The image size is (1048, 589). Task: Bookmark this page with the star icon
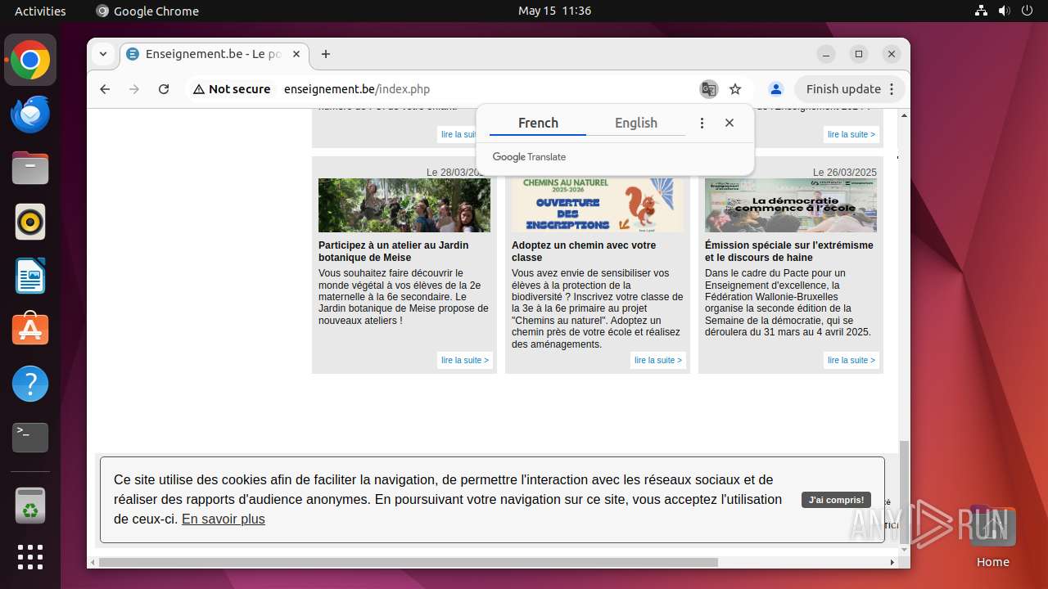pyautogui.click(x=735, y=89)
